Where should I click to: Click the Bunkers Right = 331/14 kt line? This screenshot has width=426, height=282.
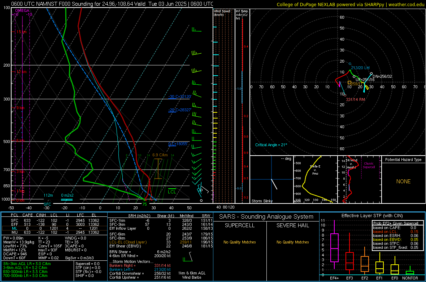click(x=140, y=265)
